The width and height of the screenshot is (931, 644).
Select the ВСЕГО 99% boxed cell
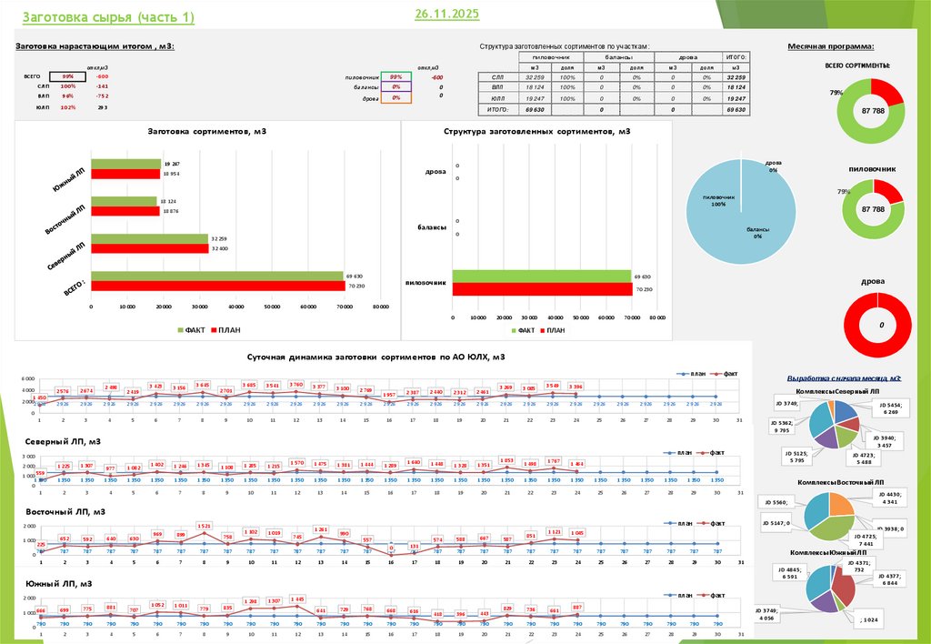(x=67, y=76)
